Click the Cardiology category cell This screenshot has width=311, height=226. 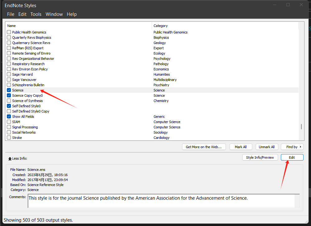pos(162,138)
